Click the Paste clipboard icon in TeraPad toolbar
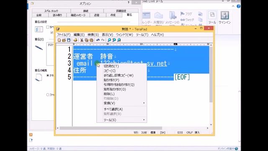The width and height of the screenshot is (268, 151). (x=91, y=40)
